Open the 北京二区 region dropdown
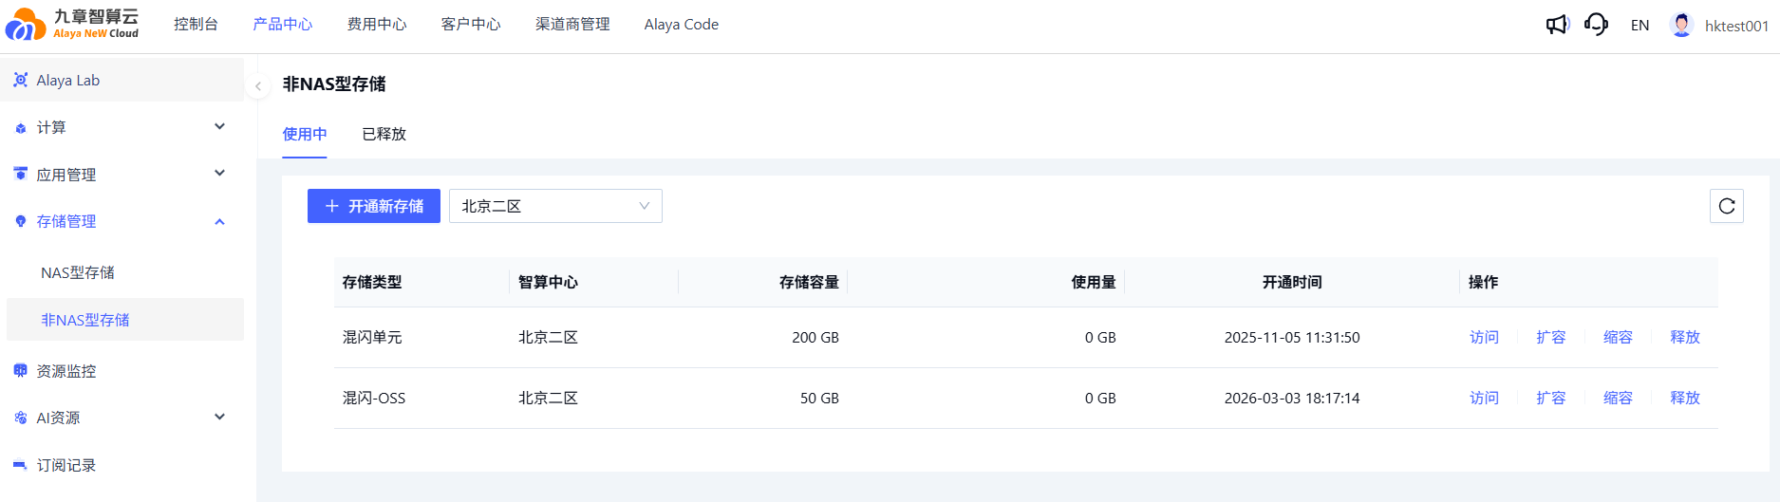 [x=555, y=206]
